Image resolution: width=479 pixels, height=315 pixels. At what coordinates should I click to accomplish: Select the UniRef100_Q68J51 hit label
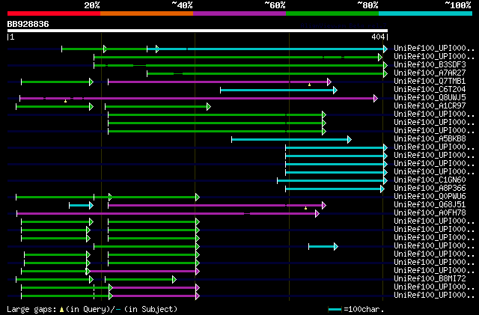(430, 205)
